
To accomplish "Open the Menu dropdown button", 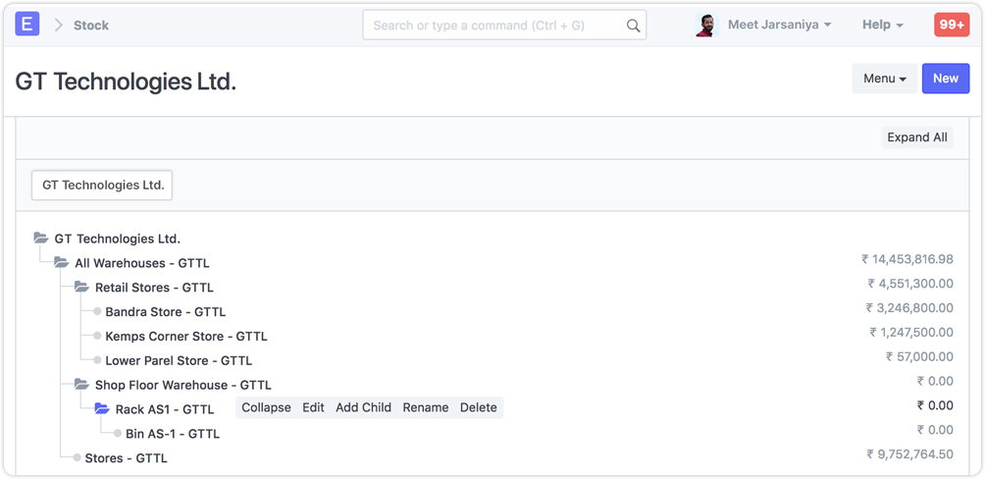I will tap(884, 79).
